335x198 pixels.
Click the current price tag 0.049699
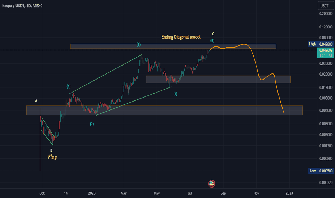coord(326,50)
